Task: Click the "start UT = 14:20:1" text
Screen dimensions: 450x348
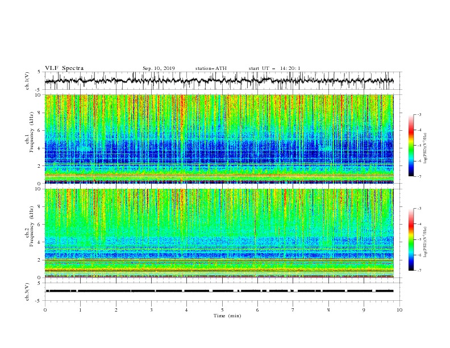Action: [274, 68]
